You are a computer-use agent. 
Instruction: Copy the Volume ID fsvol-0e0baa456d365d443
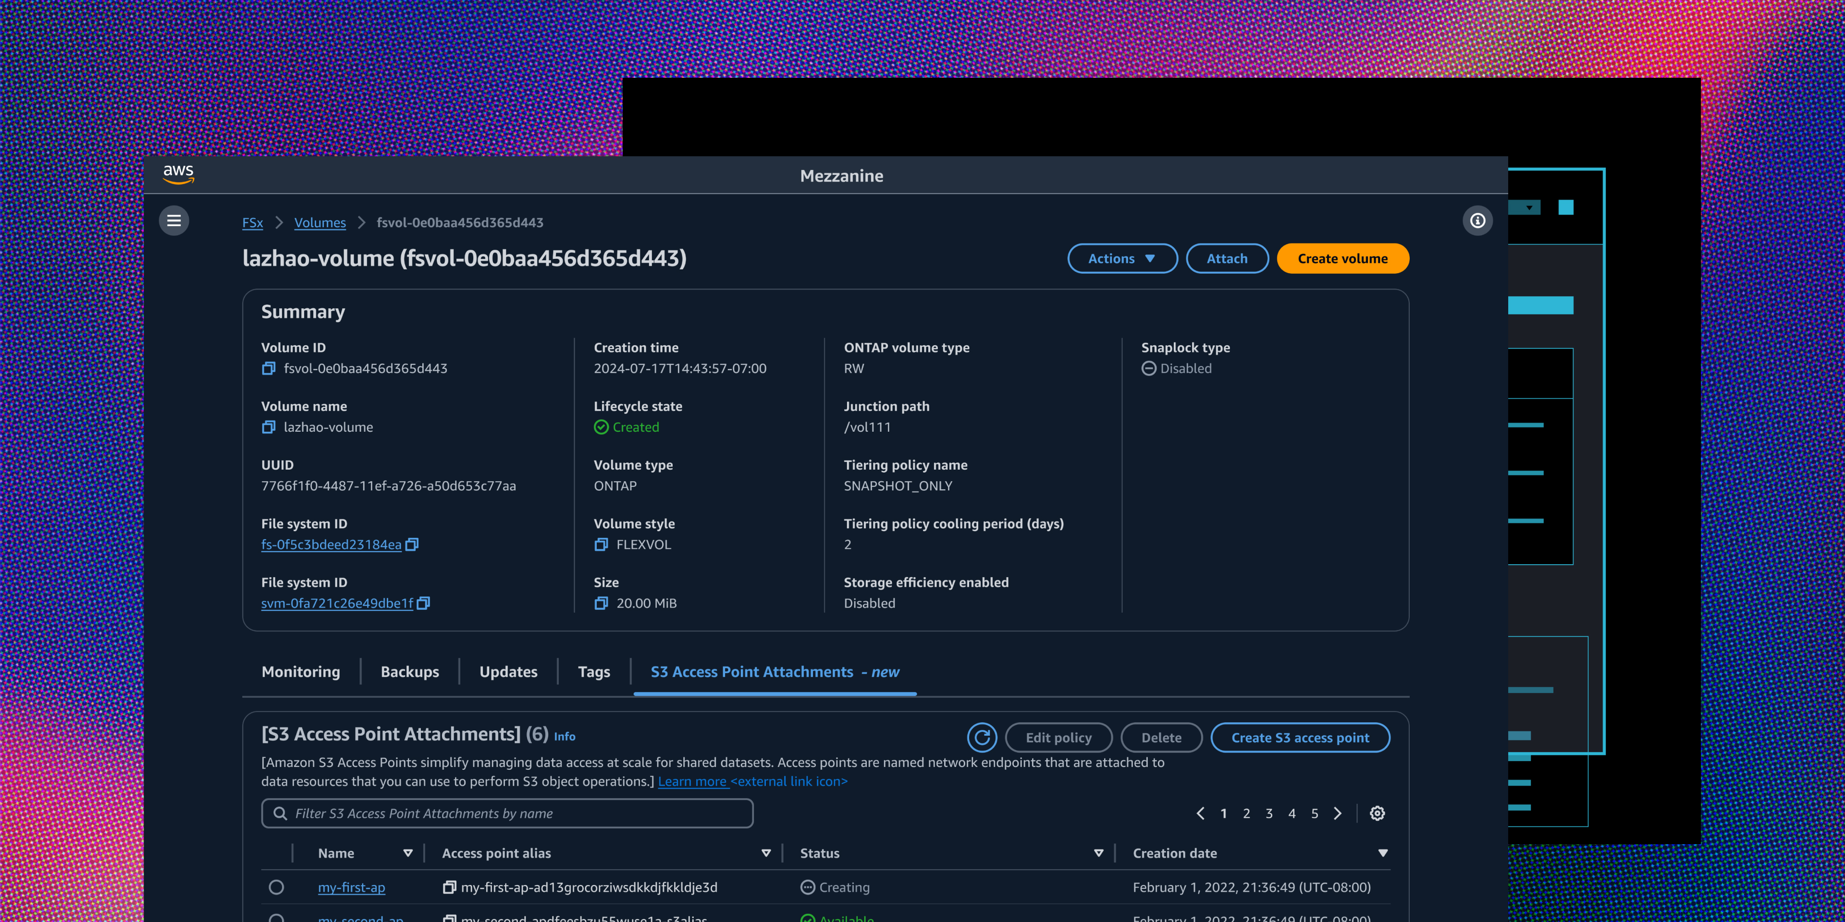coord(269,368)
